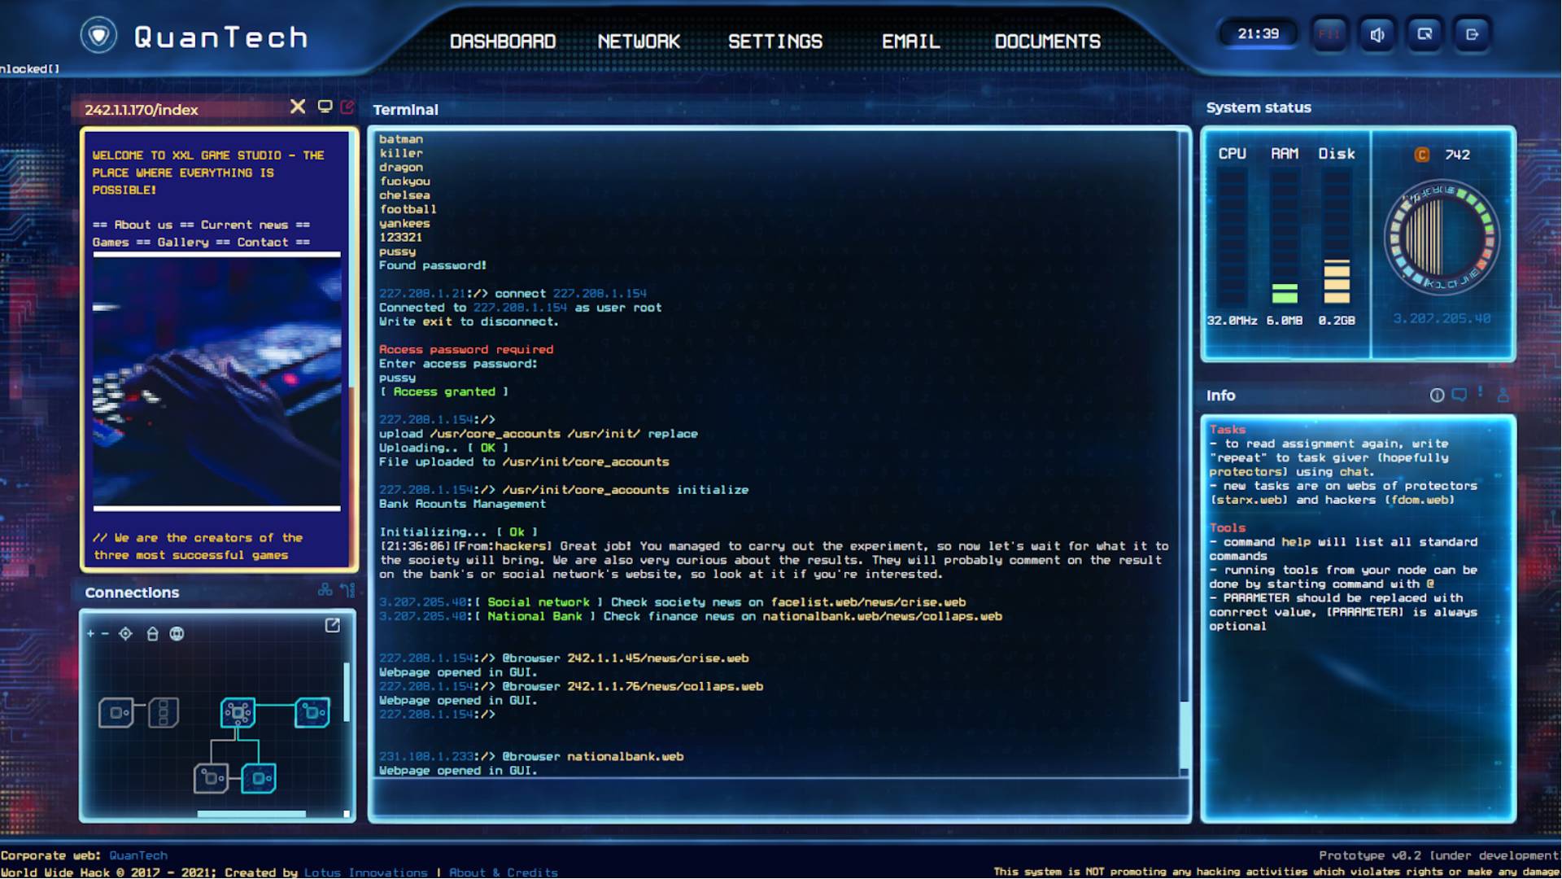
Task: Open the DOCUMENTS menu
Action: pyautogui.click(x=1047, y=42)
